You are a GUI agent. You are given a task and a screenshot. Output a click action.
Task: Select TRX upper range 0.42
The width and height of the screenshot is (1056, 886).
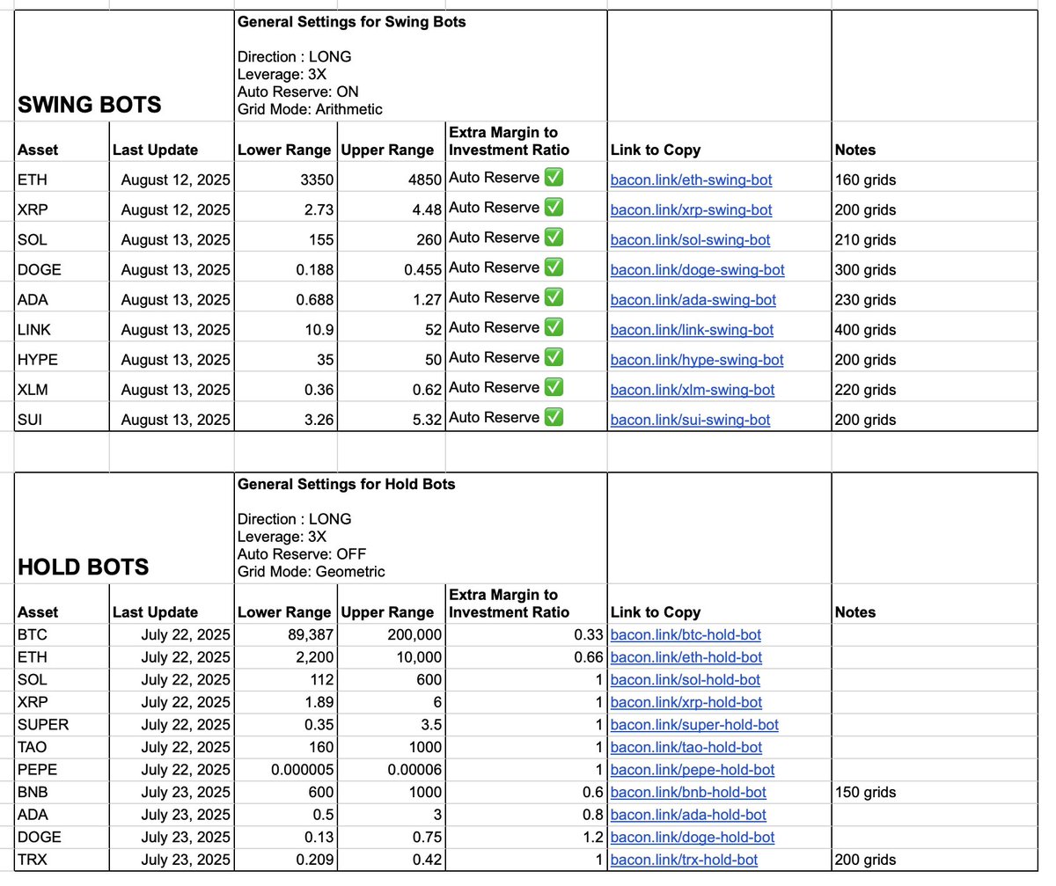pos(391,860)
